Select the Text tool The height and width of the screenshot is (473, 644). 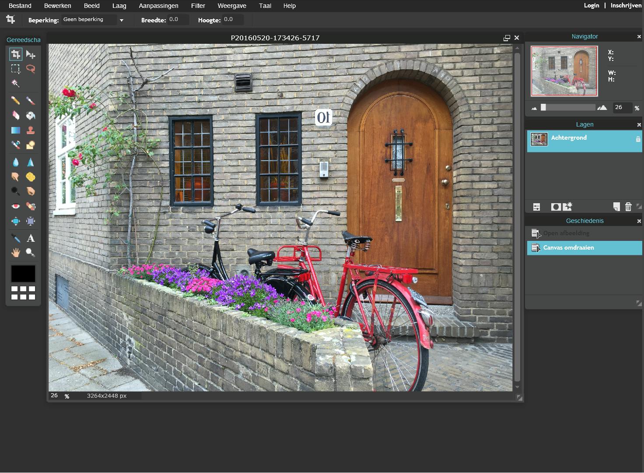(30, 238)
